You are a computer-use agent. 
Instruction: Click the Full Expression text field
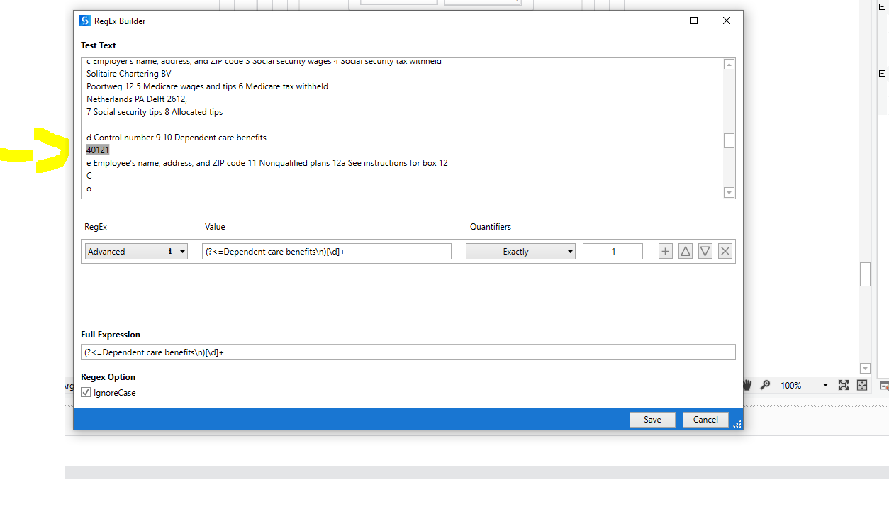[408, 352]
